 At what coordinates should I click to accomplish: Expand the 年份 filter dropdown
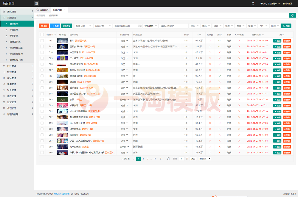point(194,26)
